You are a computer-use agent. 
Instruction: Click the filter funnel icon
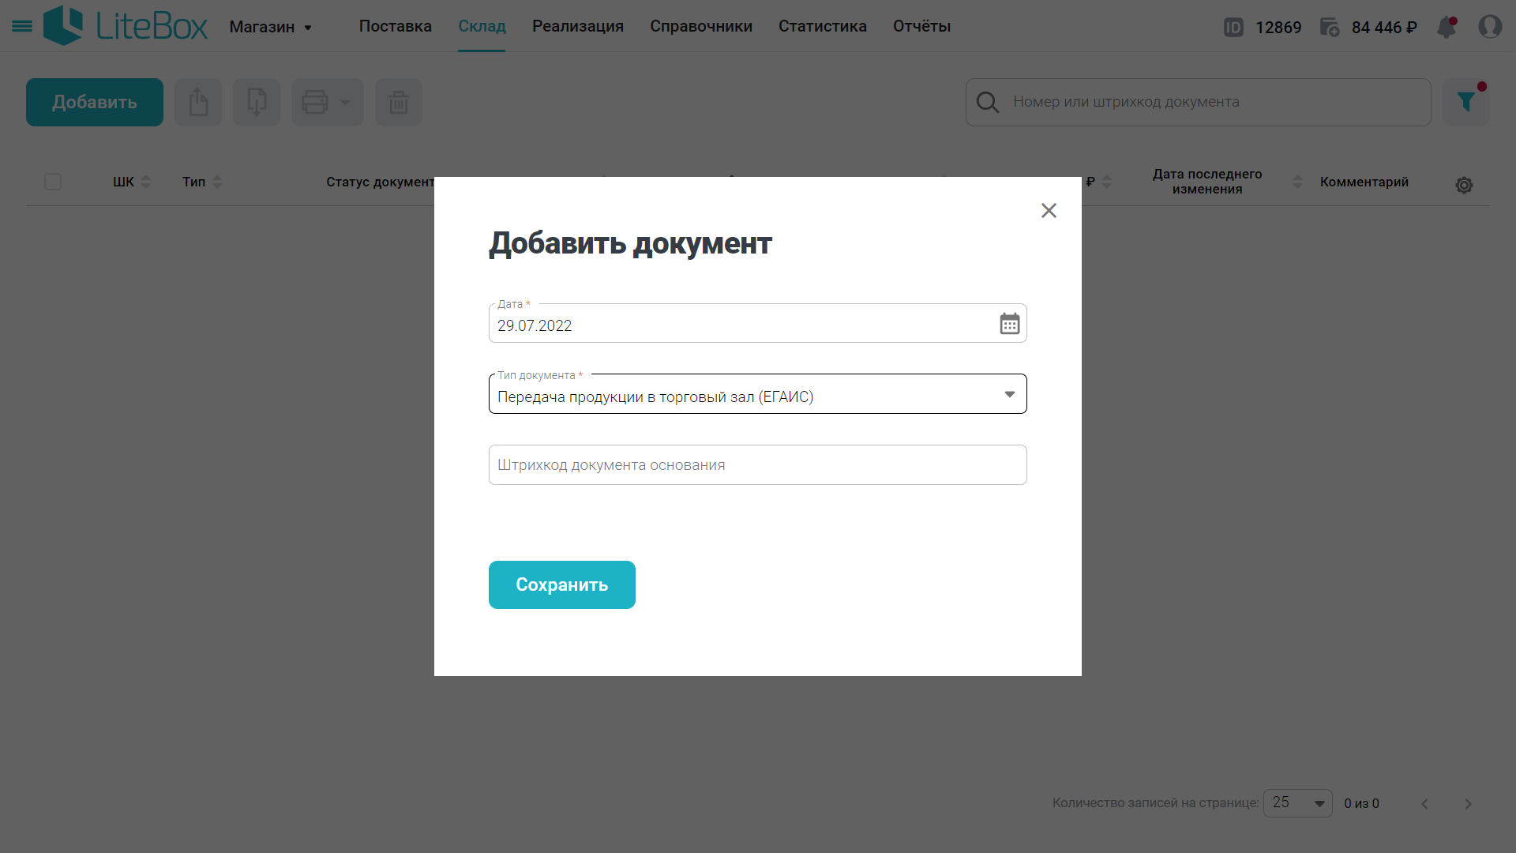pyautogui.click(x=1465, y=102)
